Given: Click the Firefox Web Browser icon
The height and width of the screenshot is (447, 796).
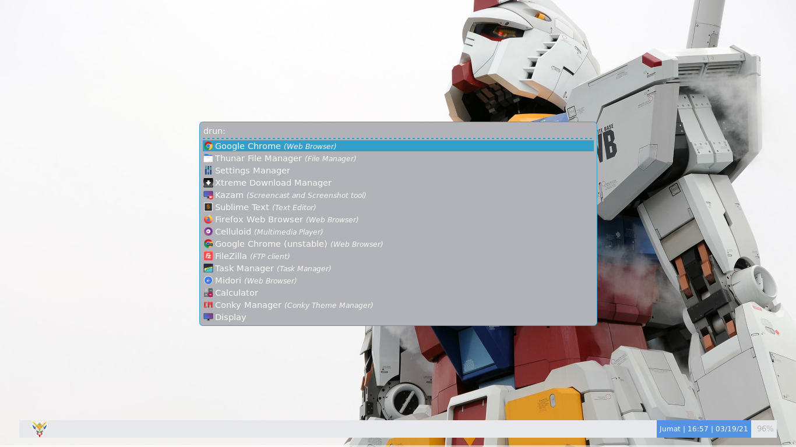Looking at the screenshot, I should coord(208,219).
